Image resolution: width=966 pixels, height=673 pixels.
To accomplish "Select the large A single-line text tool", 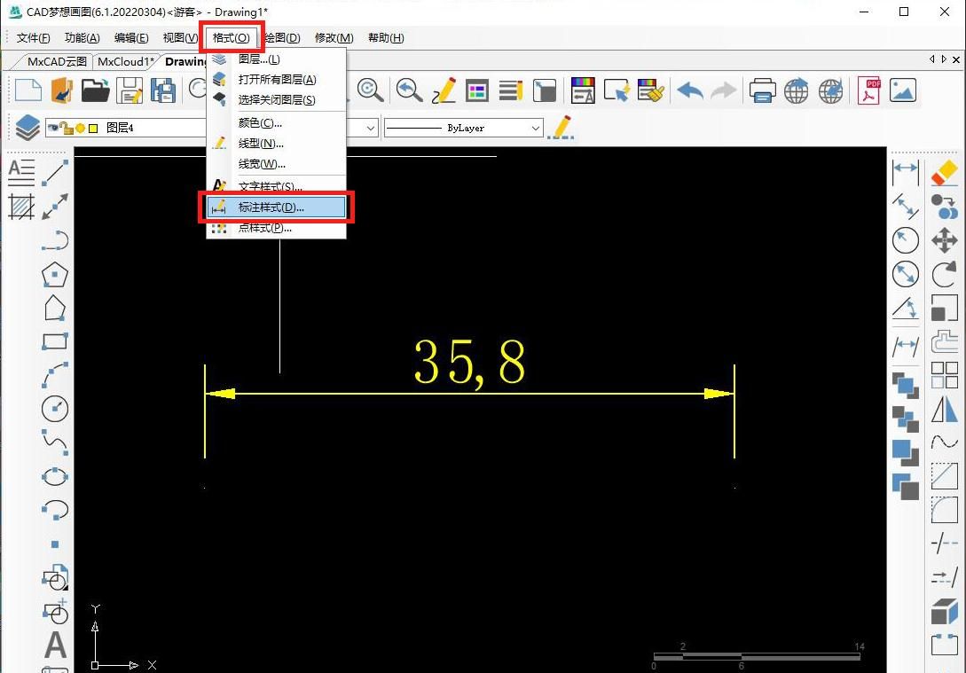I will pos(56,645).
